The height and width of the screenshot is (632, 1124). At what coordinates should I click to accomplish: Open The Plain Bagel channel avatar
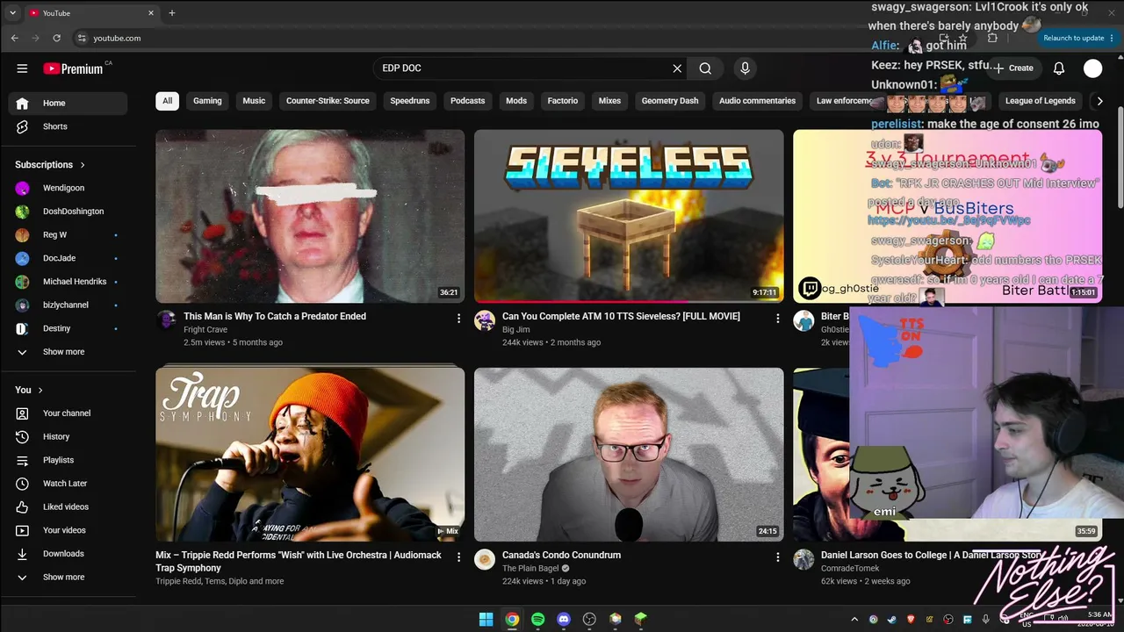(485, 559)
